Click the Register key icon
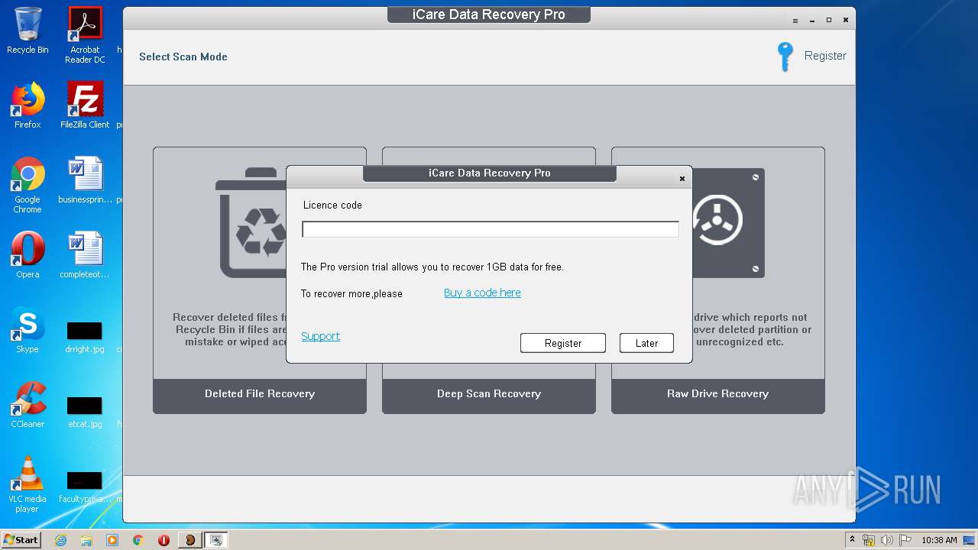This screenshot has width=978, height=550. click(x=785, y=57)
